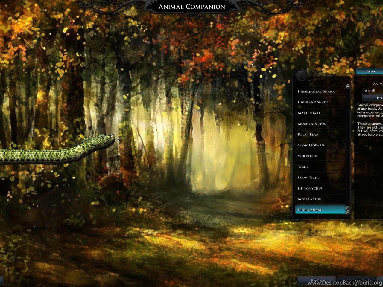Viewport: 383px width, 287px height.
Task: Select Deinonychus companion
Action: (320, 188)
